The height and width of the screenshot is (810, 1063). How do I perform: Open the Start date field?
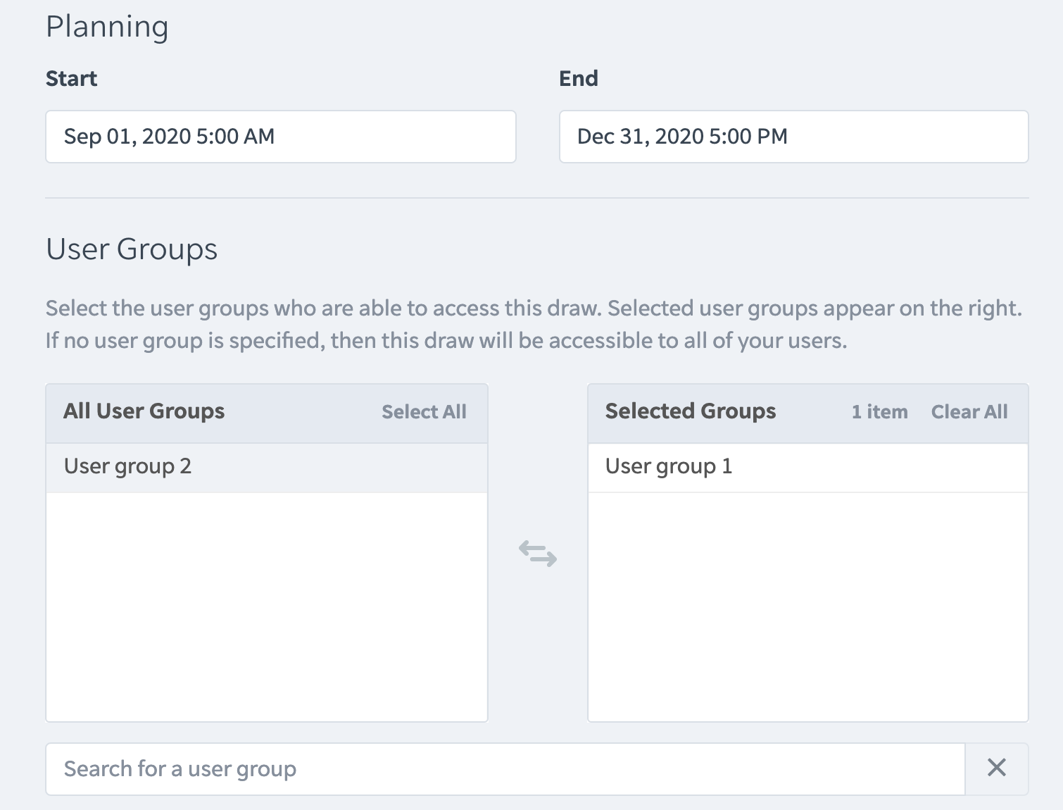[x=281, y=137]
